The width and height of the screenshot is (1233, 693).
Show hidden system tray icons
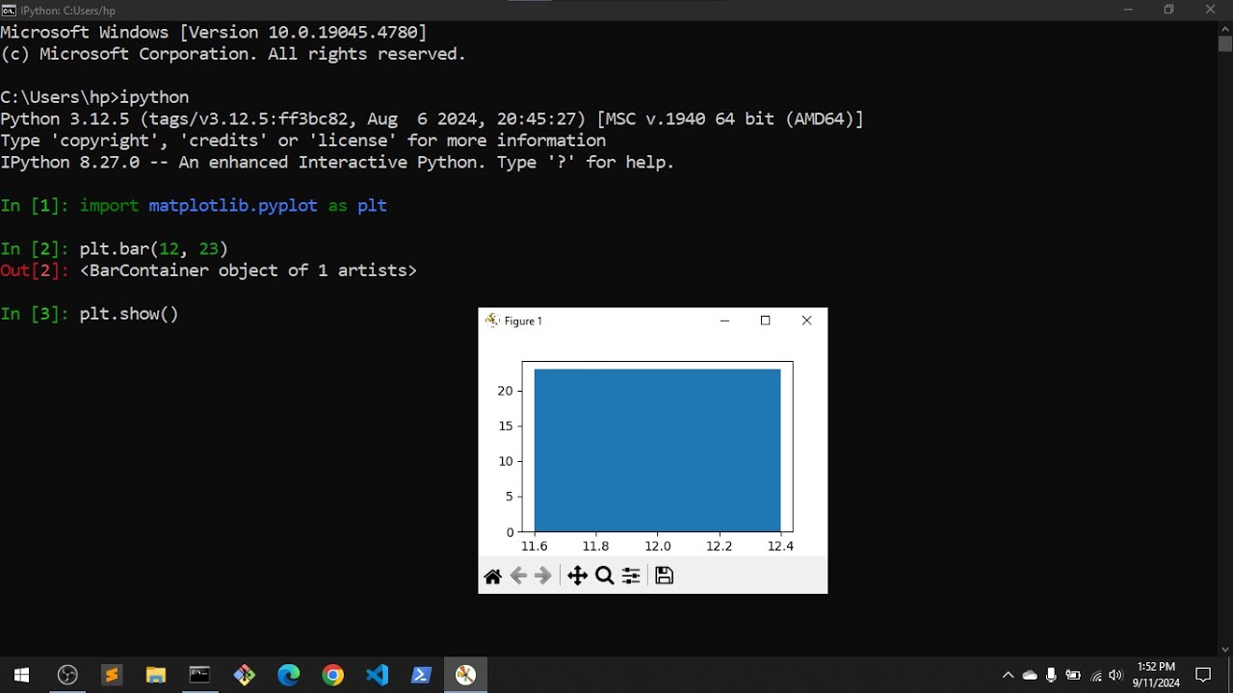point(1008,676)
